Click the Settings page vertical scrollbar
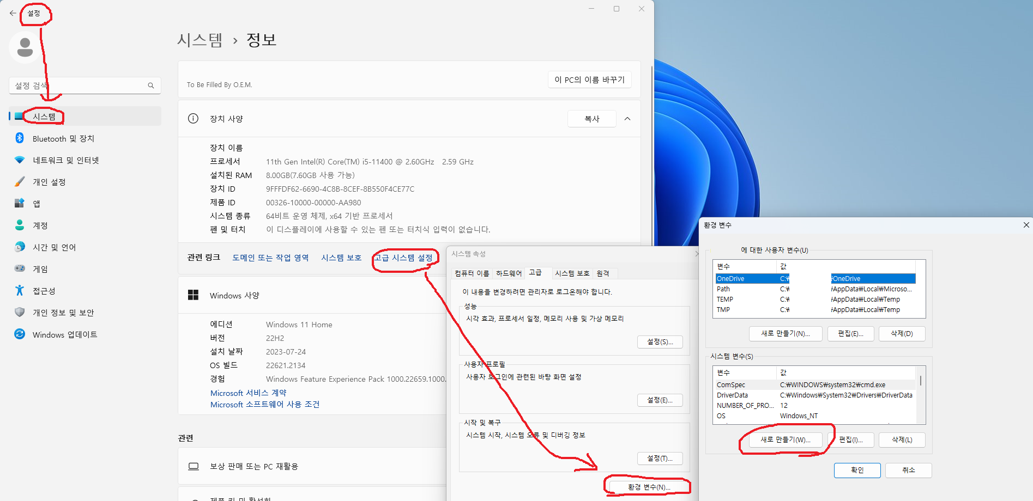This screenshot has height=501, width=1033. (652, 155)
